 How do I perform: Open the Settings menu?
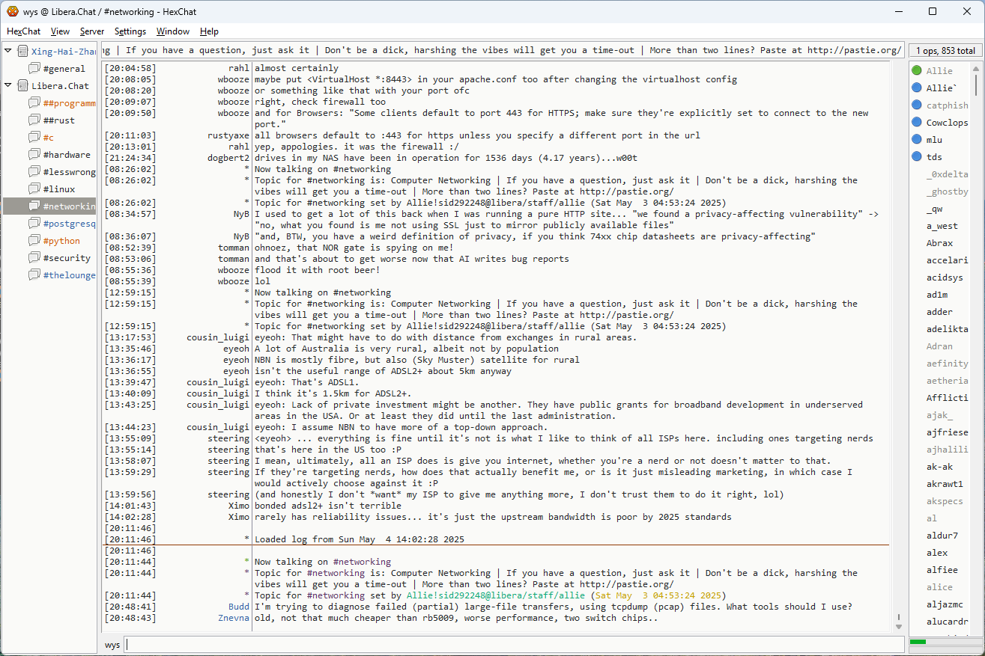tap(130, 31)
